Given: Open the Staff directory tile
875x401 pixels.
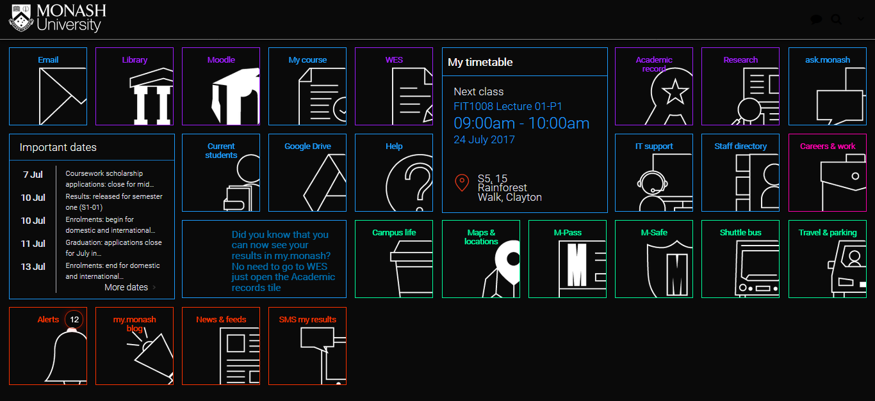Looking at the screenshot, I should [740, 172].
